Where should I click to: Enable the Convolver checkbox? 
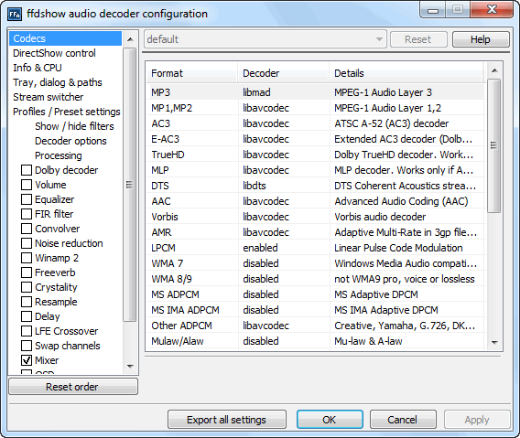point(27,229)
